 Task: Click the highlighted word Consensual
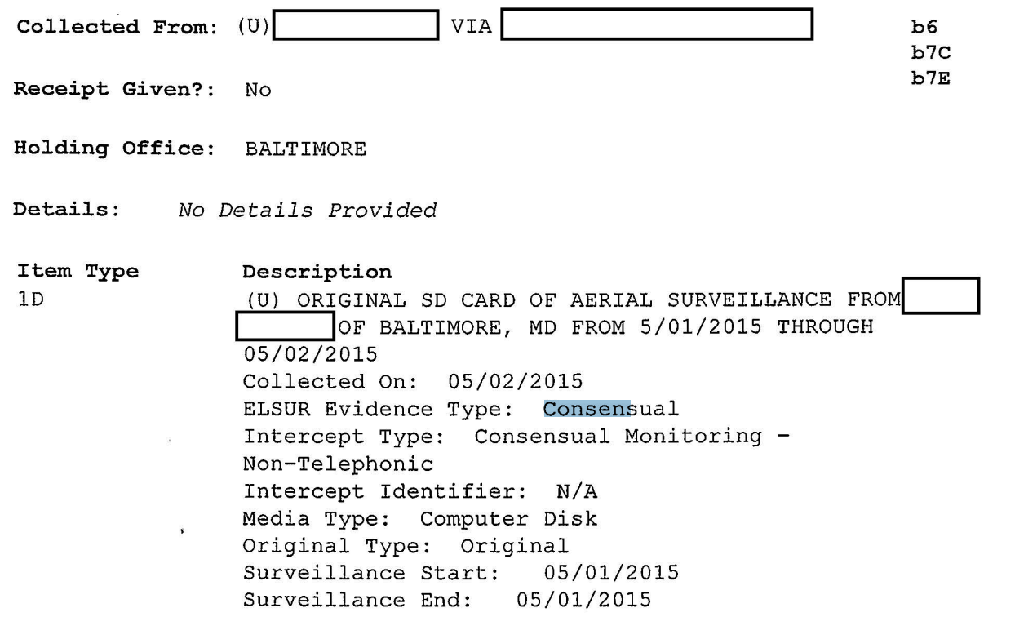(x=611, y=407)
